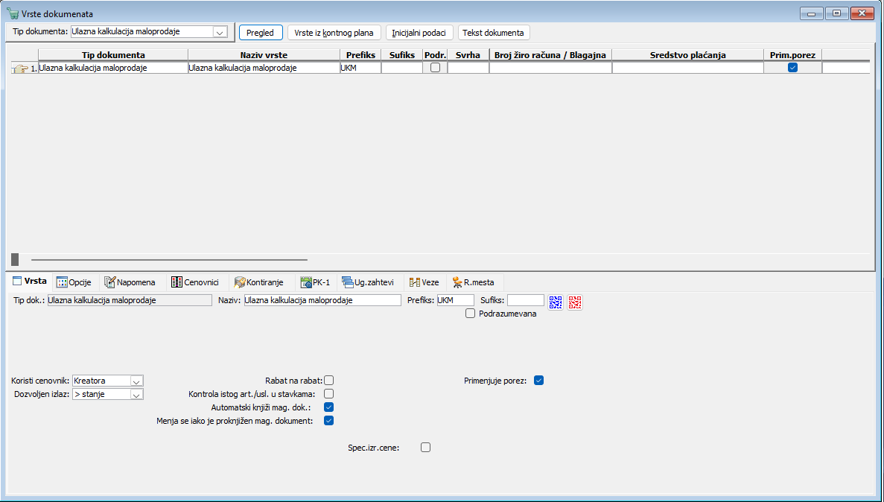This screenshot has height=502, width=884.
Task: Focus the Prefiks field containing UKM
Action: point(456,301)
